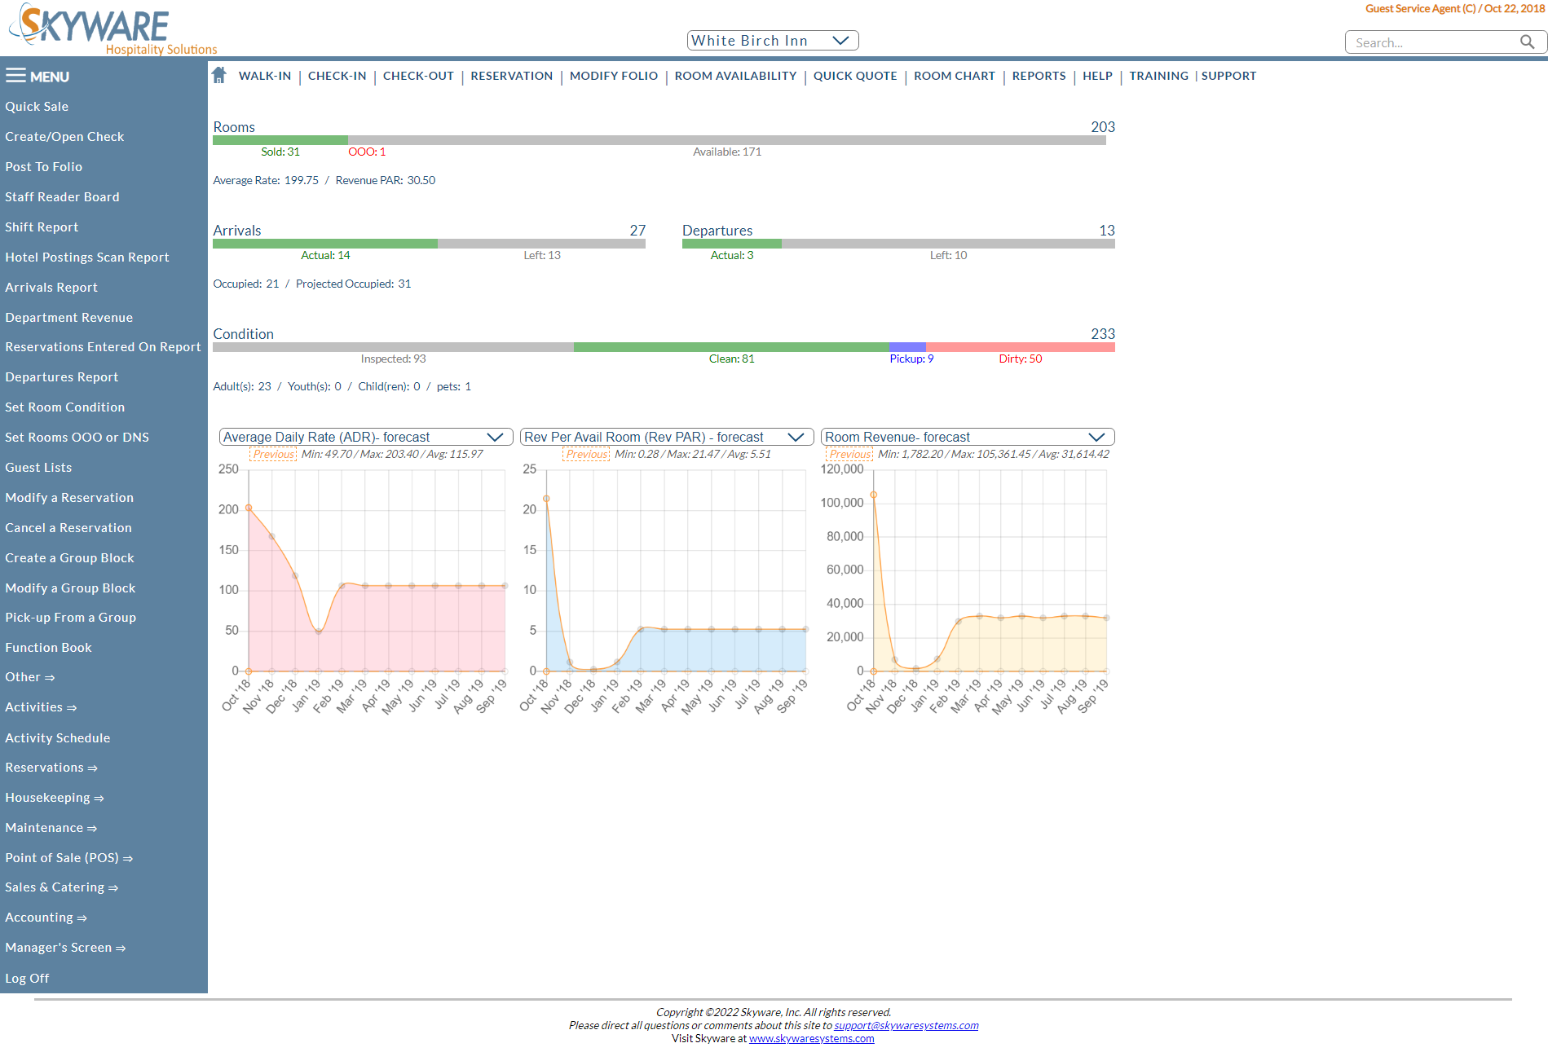Toggle Previous data on the Rev PAR chart
The height and width of the screenshot is (1052, 1548).
586,454
